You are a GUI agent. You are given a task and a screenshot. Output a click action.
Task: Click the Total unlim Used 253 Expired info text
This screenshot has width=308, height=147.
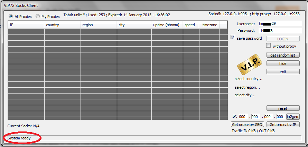point(117,15)
